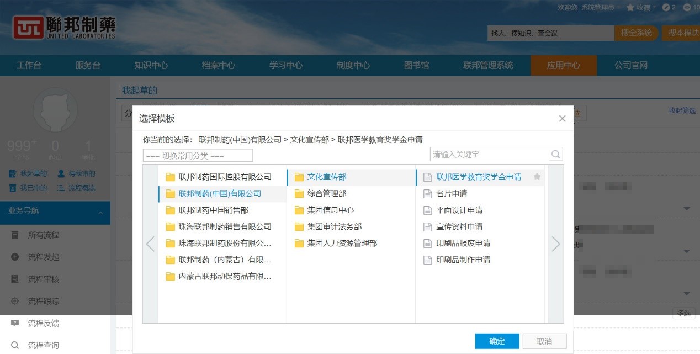Confirm the selection with 确定
Screen dimensions: 700x354
pos(497,341)
